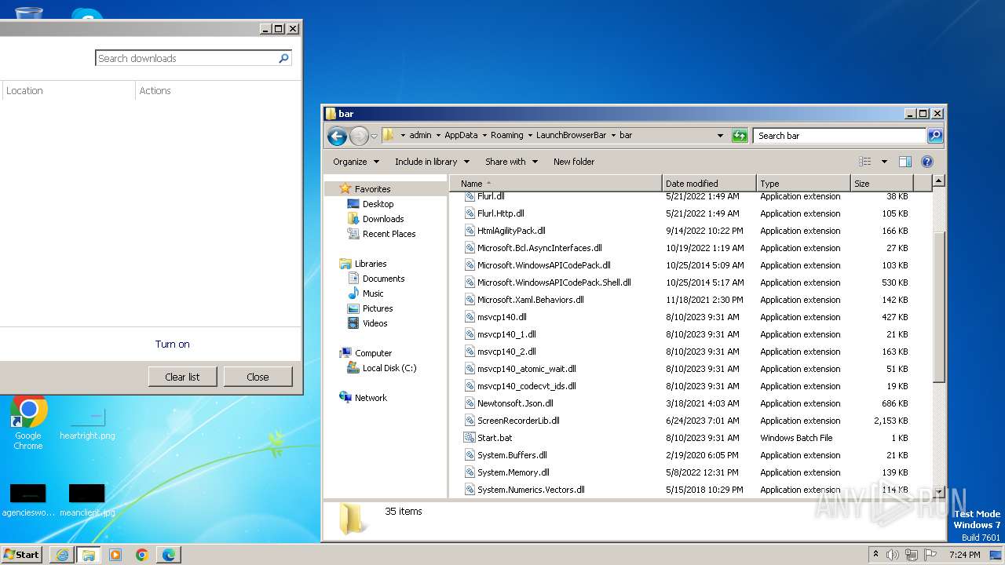Image resolution: width=1005 pixels, height=565 pixels.
Task: Click the Turn on link
Action: click(172, 344)
